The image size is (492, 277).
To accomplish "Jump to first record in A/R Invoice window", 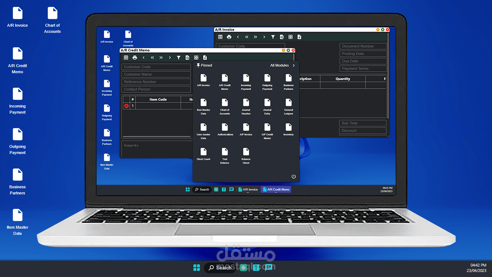I will pos(247,37).
